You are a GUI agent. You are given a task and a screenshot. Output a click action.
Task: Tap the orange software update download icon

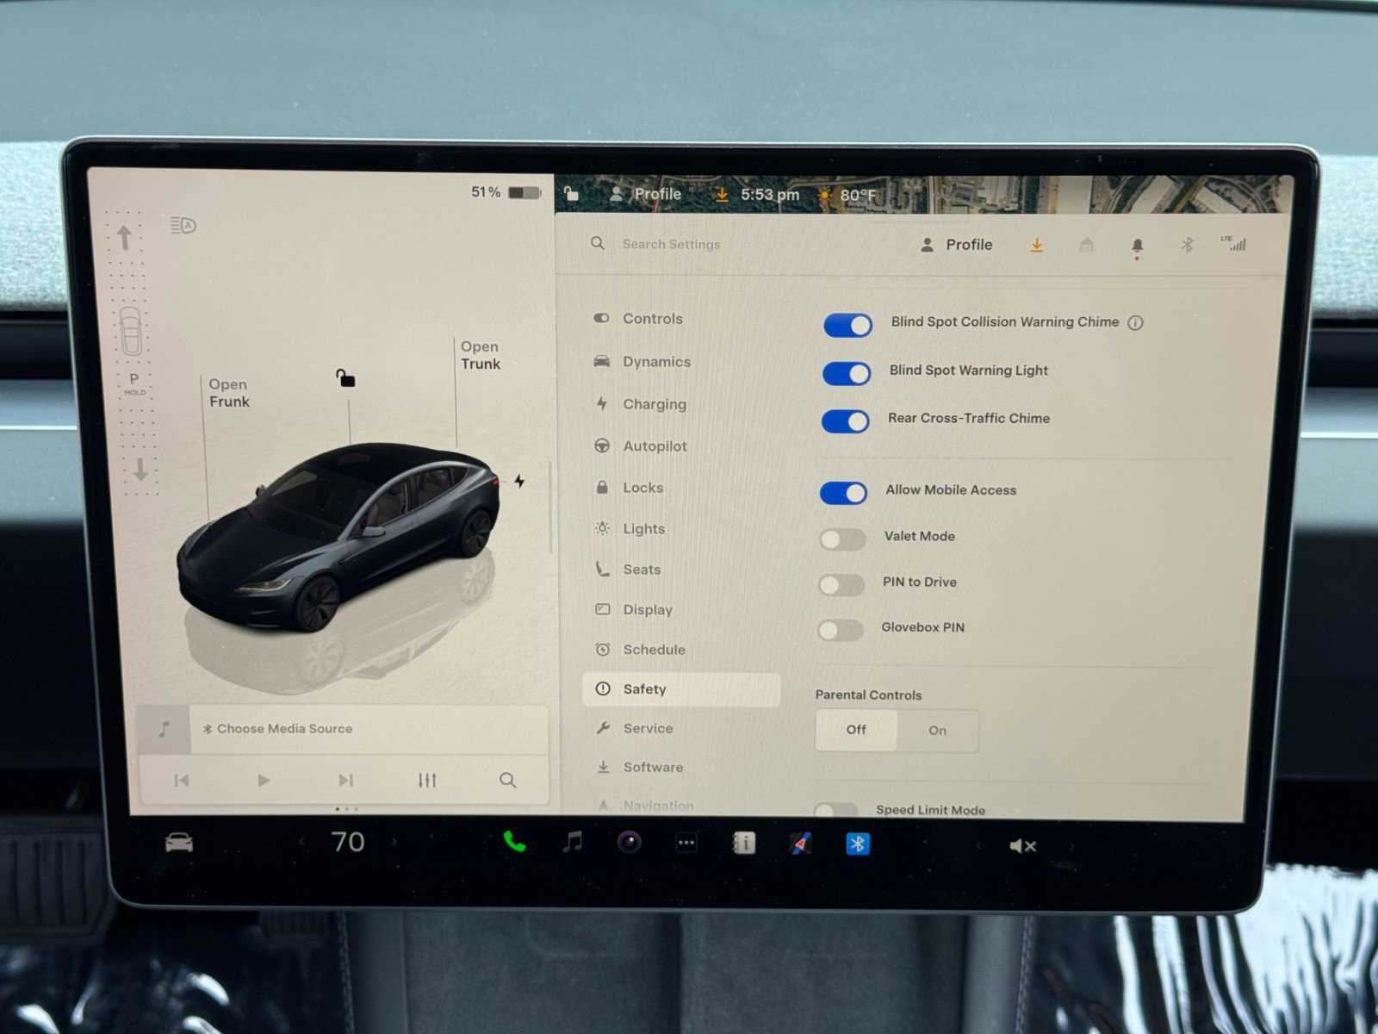pos(1036,245)
